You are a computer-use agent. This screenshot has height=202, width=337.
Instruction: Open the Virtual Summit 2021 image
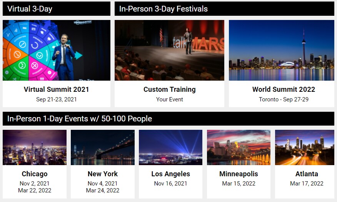(57, 50)
